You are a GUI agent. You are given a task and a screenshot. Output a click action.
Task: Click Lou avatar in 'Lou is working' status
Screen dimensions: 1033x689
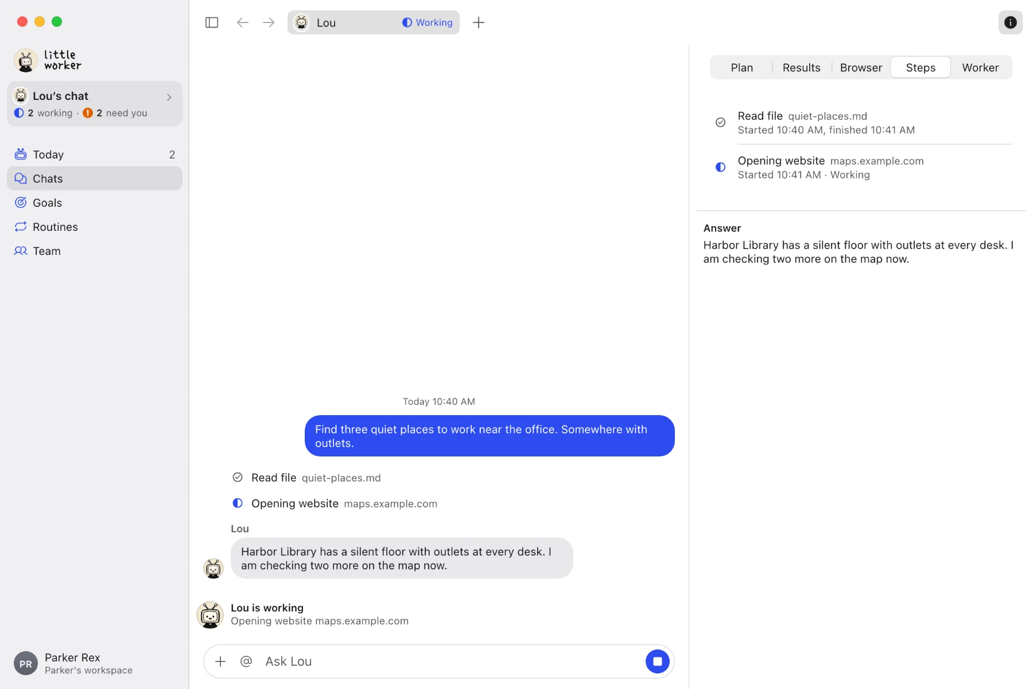click(210, 614)
